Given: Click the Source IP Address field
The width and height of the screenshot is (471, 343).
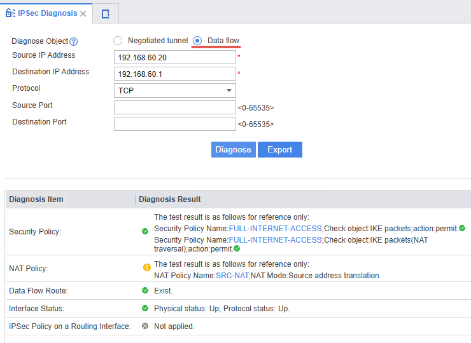Looking at the screenshot, I should point(174,57).
